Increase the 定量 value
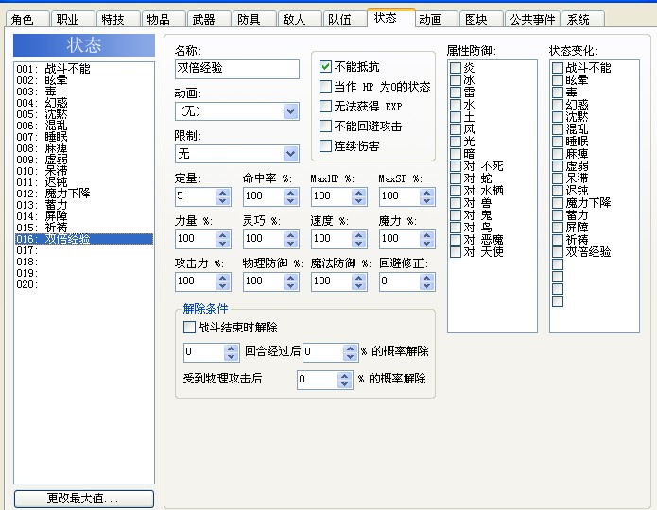This screenshot has width=657, height=510. point(223,193)
